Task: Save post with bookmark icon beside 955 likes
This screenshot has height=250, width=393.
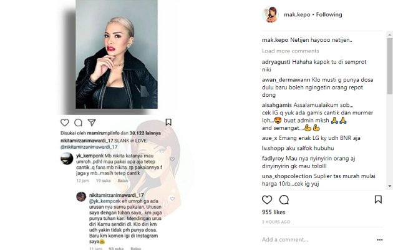Action: pyautogui.click(x=378, y=199)
